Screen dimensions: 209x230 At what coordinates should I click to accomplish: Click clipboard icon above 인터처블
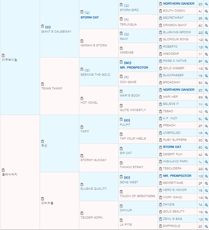coord(42,199)
